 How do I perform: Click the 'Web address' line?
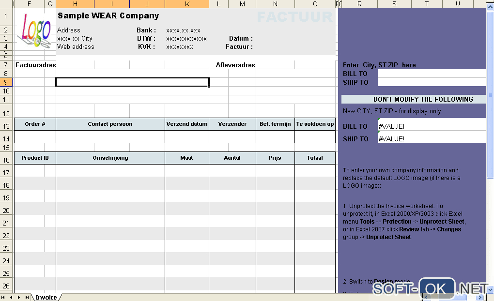76,46
